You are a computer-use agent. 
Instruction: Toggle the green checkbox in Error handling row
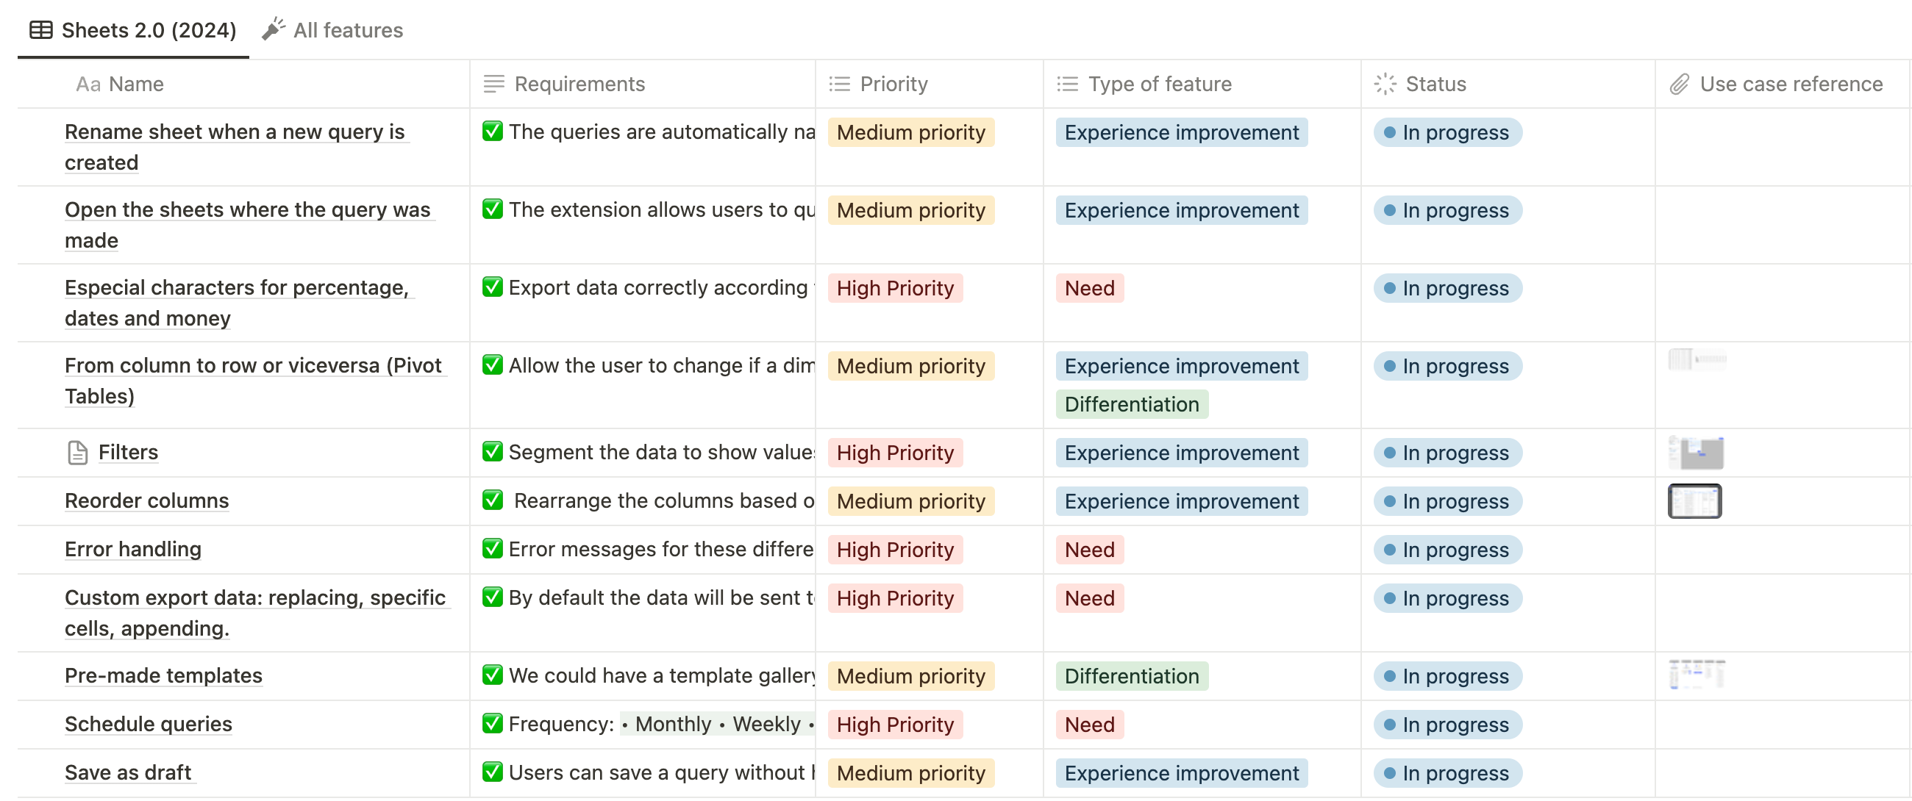tap(492, 549)
